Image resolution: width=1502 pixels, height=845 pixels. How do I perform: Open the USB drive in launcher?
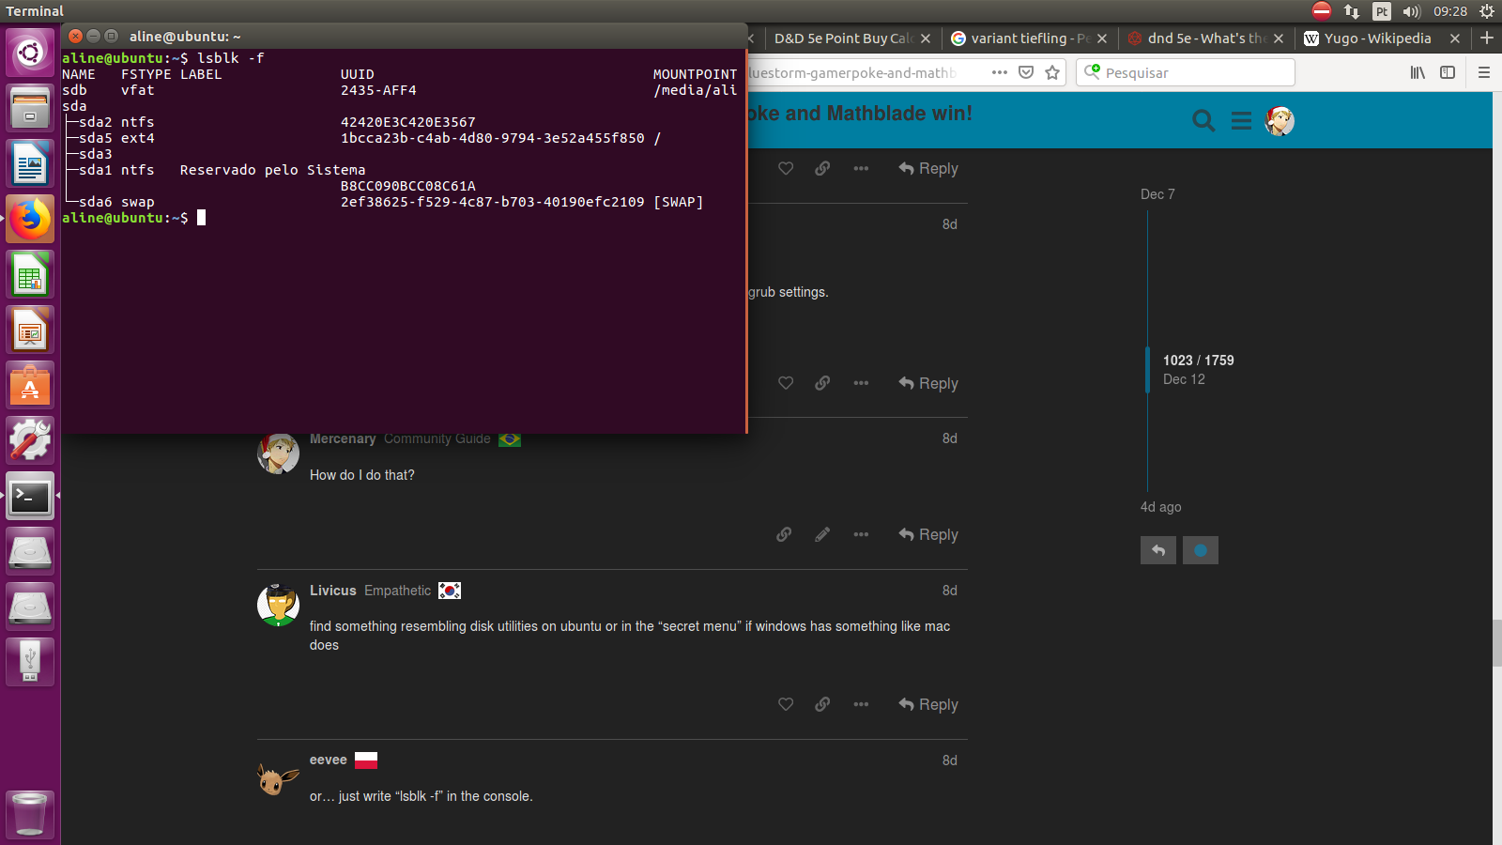(30, 662)
